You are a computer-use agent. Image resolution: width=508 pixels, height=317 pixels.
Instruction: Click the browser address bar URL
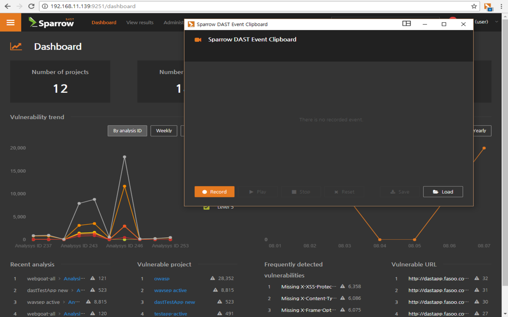pos(93,6)
